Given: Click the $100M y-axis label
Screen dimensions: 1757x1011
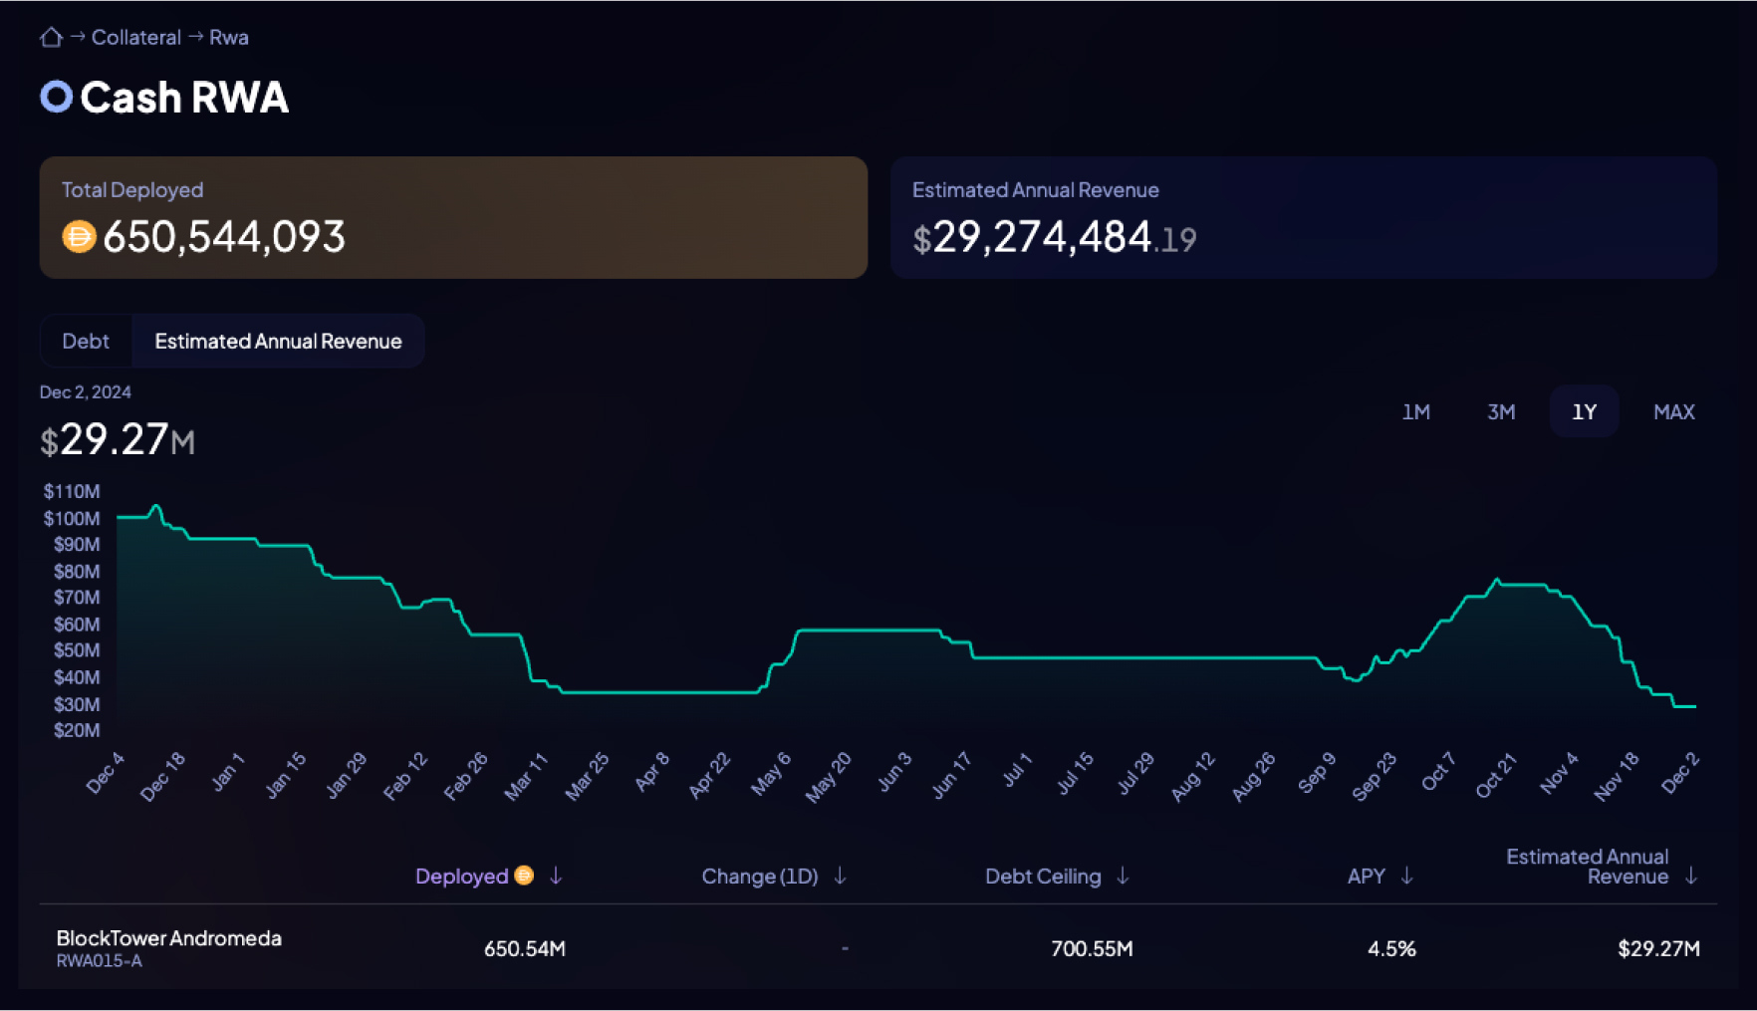Looking at the screenshot, I should 72,518.
